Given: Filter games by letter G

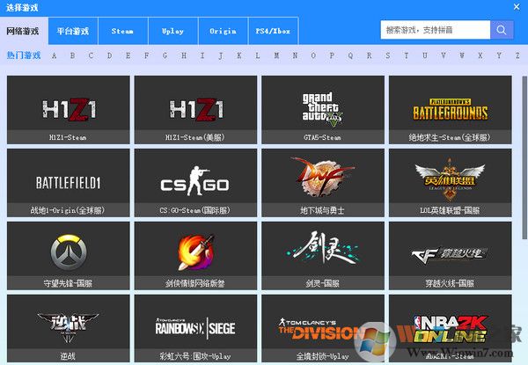Looking at the screenshot, I should click(x=165, y=55).
